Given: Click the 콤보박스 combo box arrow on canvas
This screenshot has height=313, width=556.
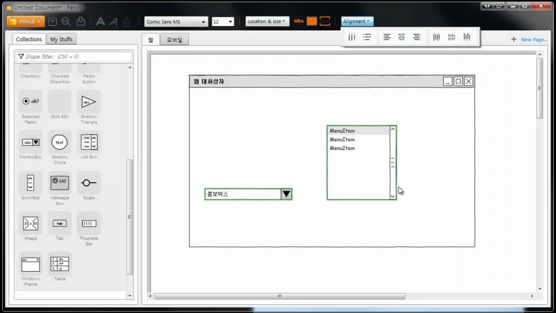Looking at the screenshot, I should tap(286, 194).
